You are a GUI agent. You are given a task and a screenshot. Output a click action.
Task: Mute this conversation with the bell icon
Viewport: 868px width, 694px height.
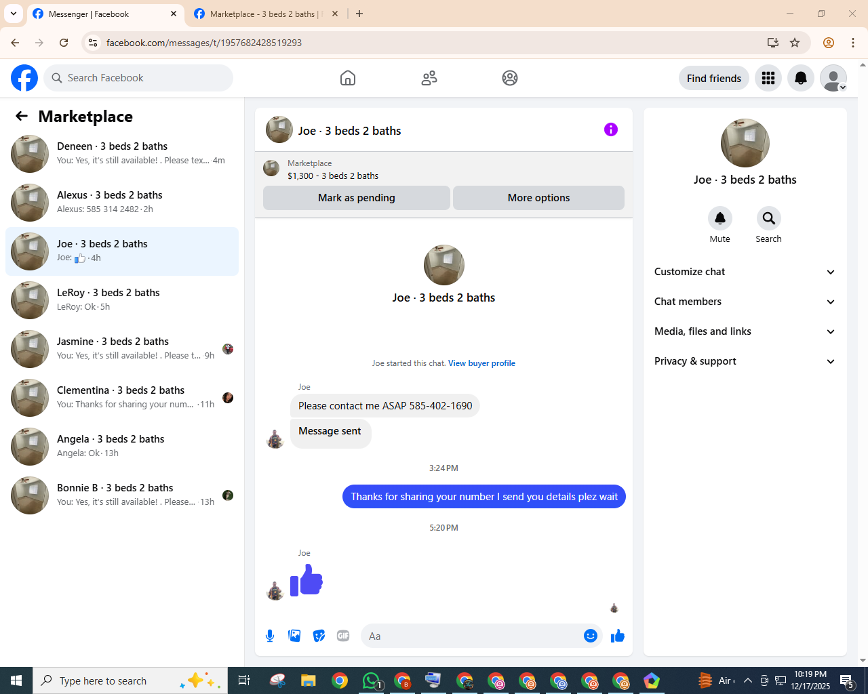point(720,218)
